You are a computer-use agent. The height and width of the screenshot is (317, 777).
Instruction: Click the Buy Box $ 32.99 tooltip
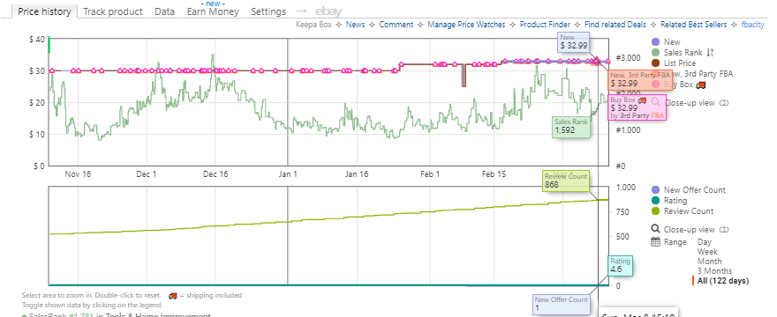point(637,107)
